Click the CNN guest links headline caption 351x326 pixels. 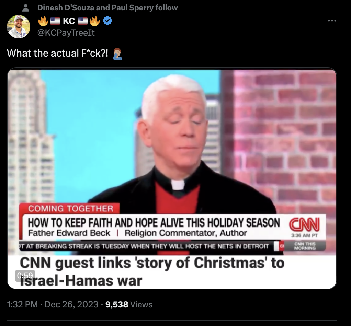(x=152, y=272)
